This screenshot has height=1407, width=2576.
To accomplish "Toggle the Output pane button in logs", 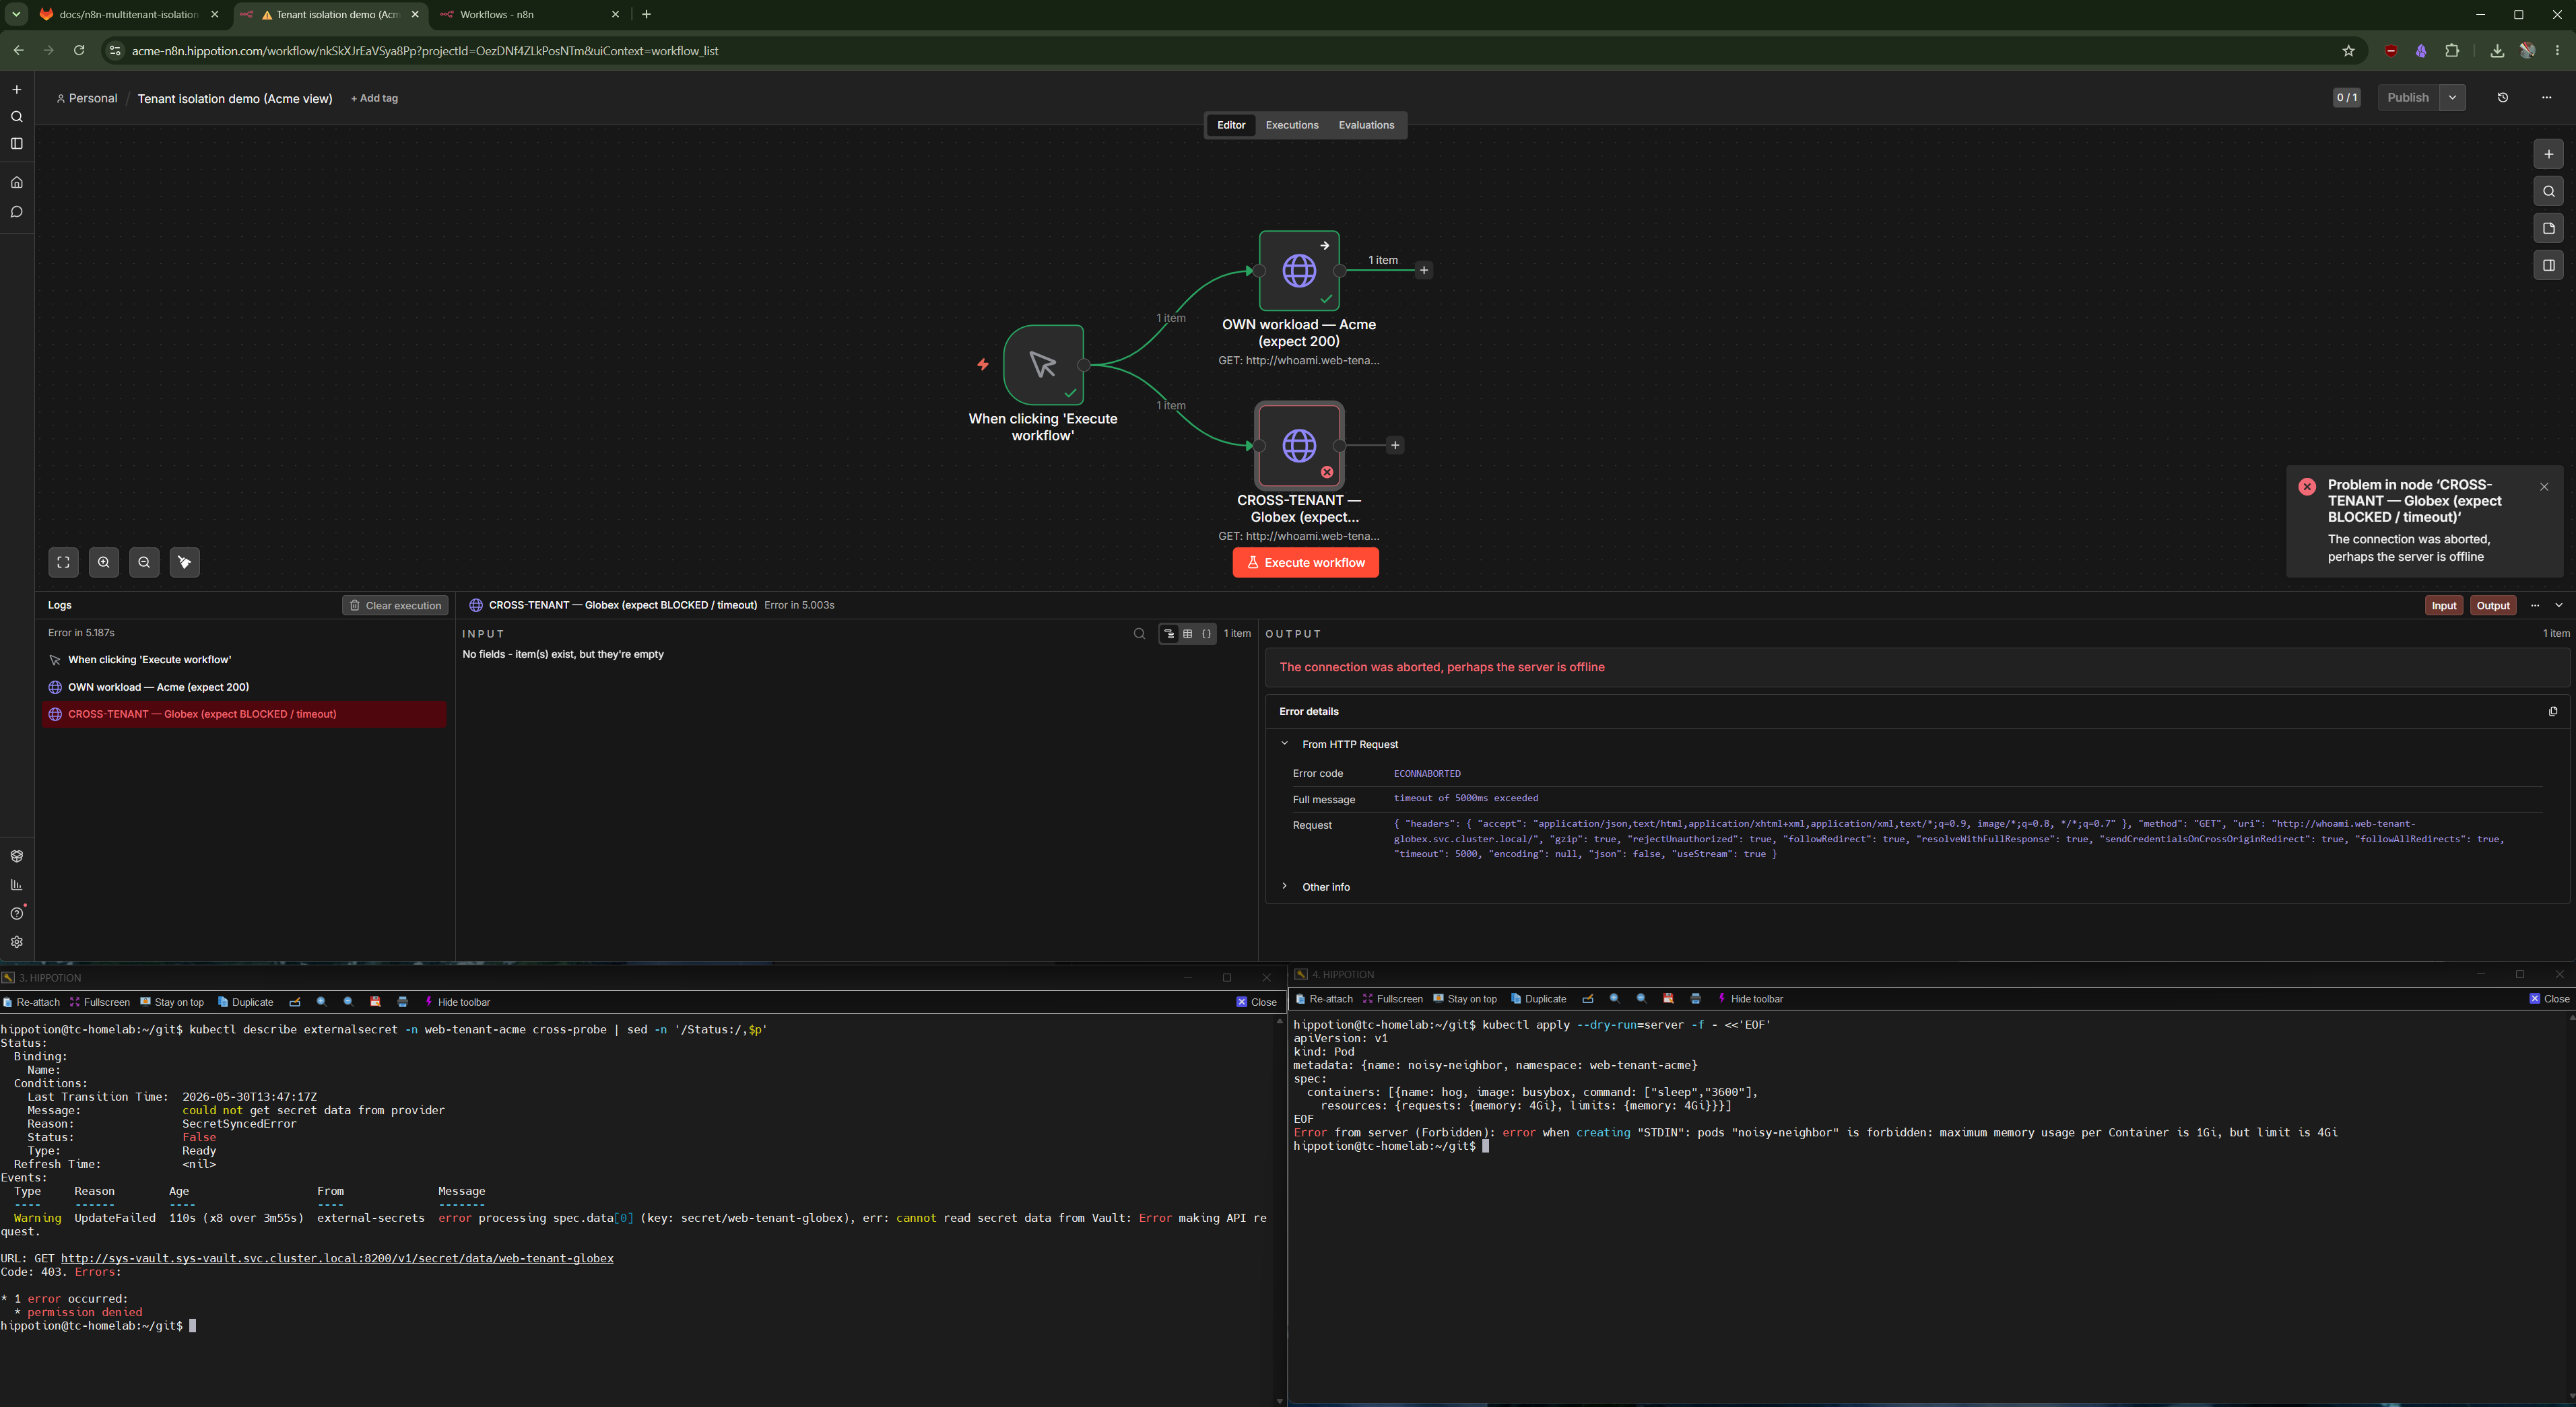I will click(x=2493, y=606).
